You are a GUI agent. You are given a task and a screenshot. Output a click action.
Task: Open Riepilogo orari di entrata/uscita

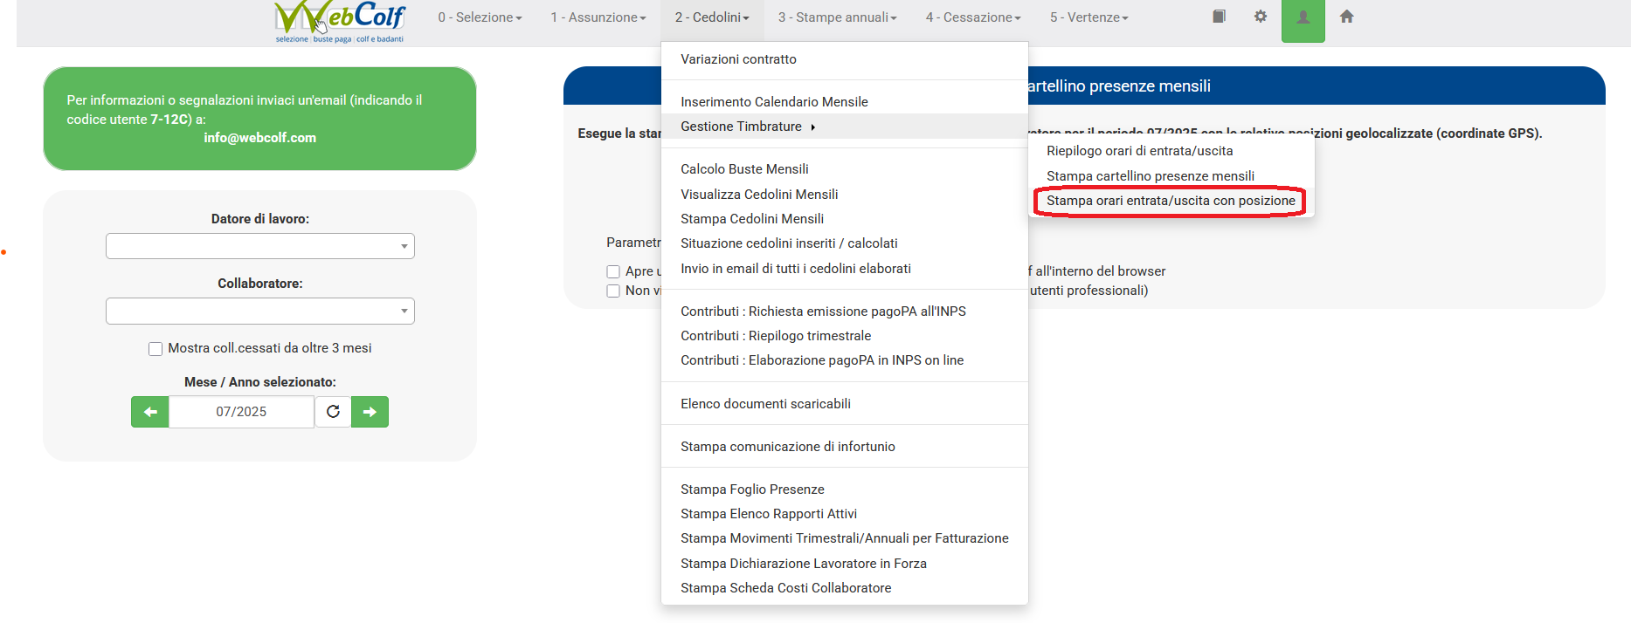coord(1139,151)
